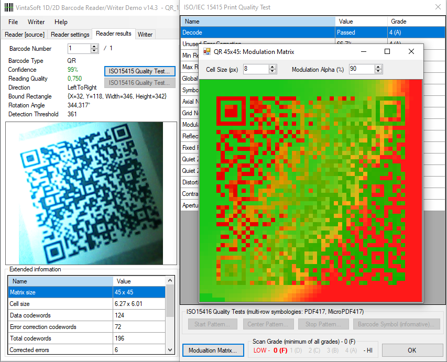The height and width of the screenshot is (362, 447).
Task: Close the Modulation Matrix window
Action: (411, 52)
